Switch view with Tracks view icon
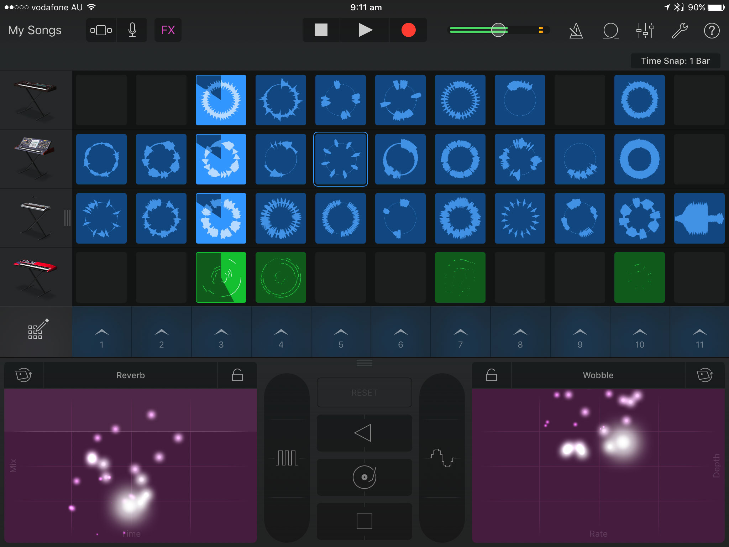The width and height of the screenshot is (729, 547). click(x=101, y=30)
